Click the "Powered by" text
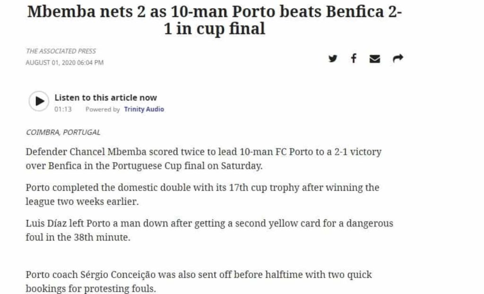Screen dimensions: 484x294 point(103,109)
